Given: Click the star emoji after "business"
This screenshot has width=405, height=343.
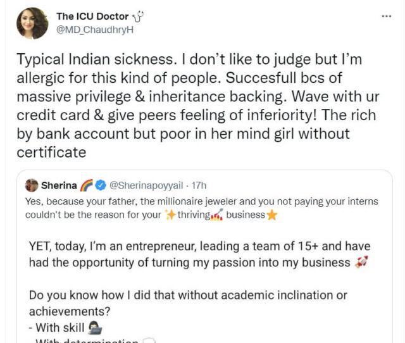Looking at the screenshot, I should click(x=272, y=215).
